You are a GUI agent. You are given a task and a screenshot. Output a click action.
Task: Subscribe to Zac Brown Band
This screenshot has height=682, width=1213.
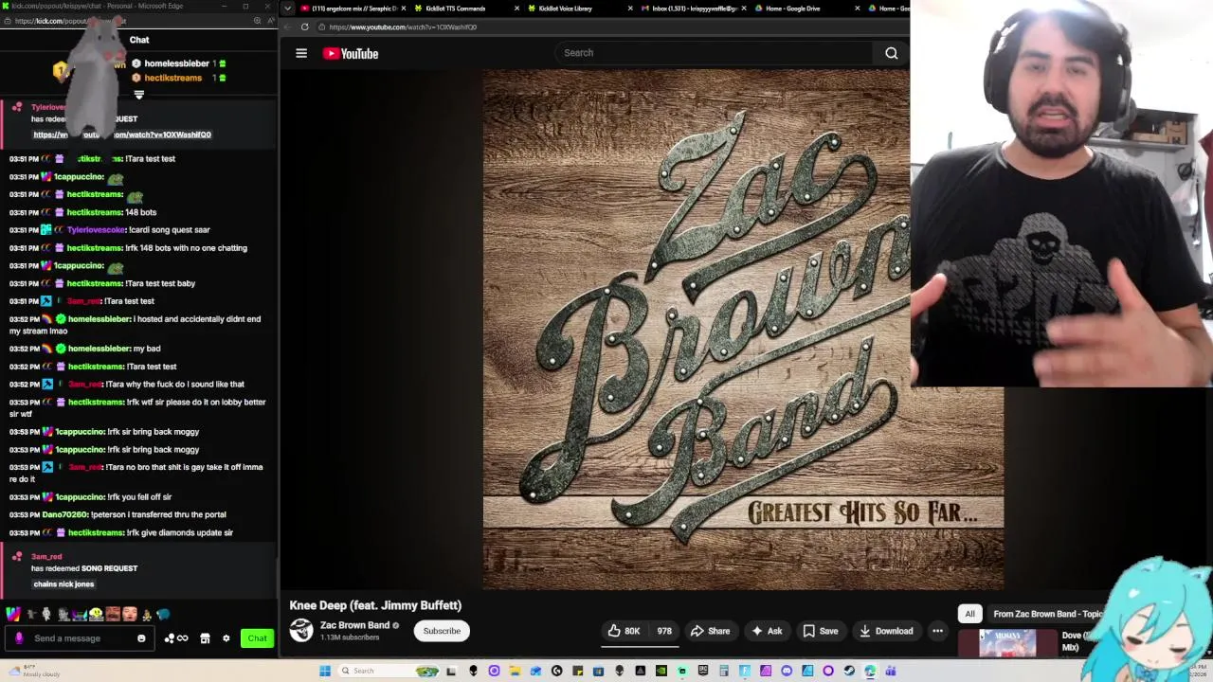(x=442, y=631)
